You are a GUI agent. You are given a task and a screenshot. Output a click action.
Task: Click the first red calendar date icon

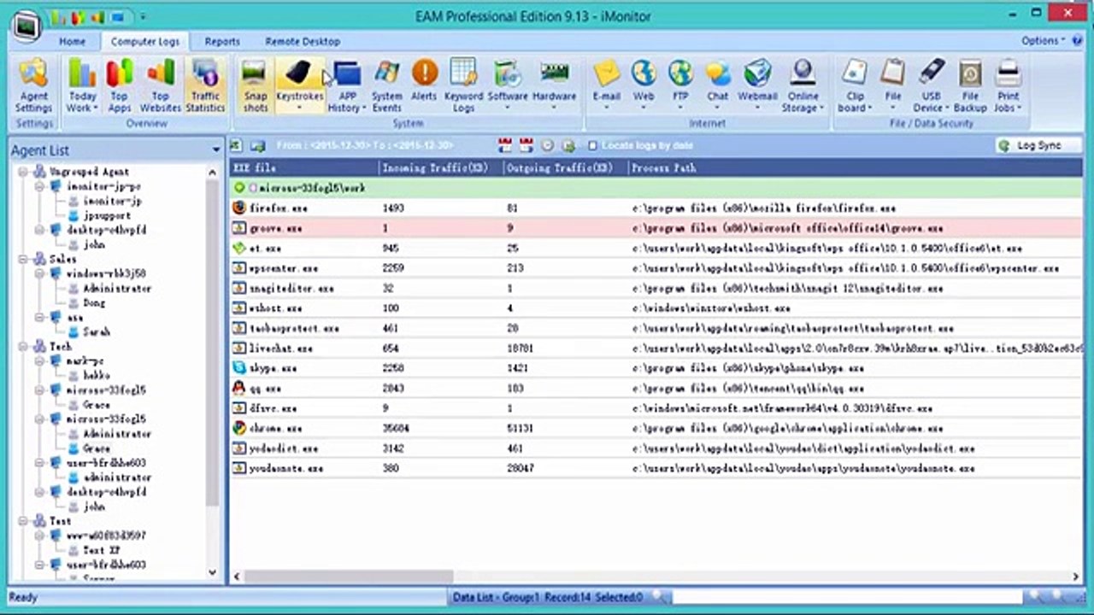pos(505,146)
